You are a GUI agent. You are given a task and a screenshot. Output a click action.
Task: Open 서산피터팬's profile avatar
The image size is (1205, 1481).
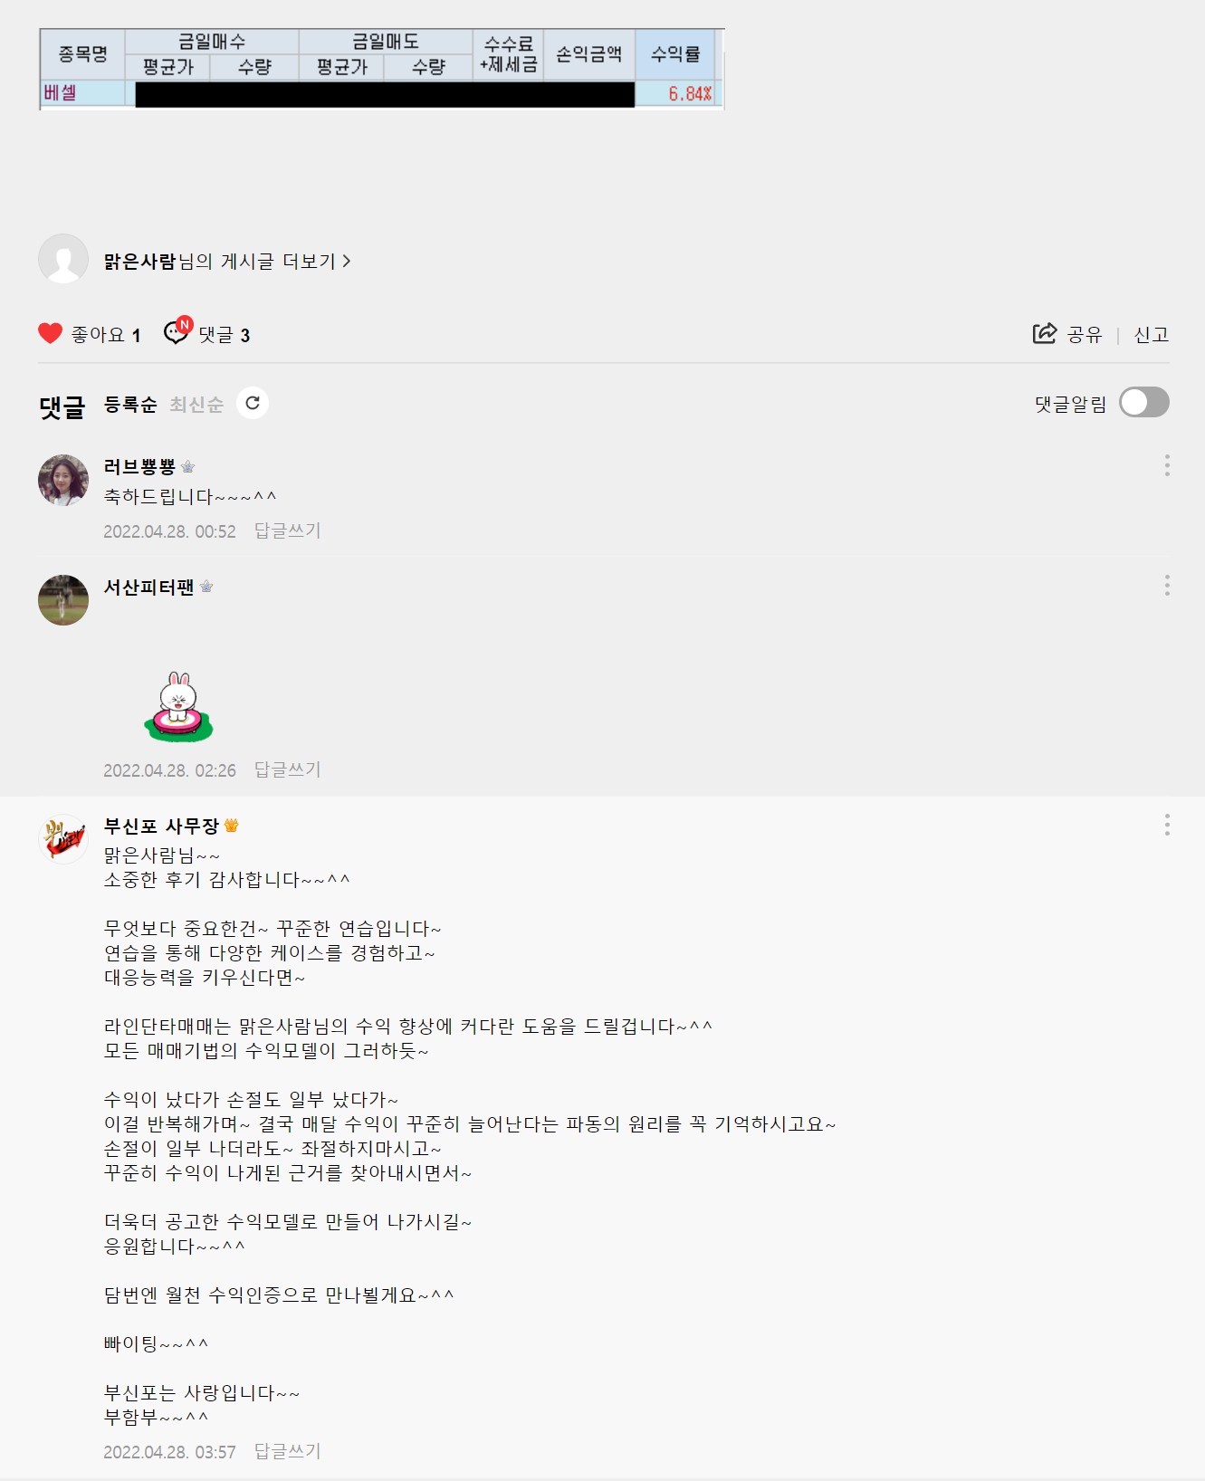(63, 600)
